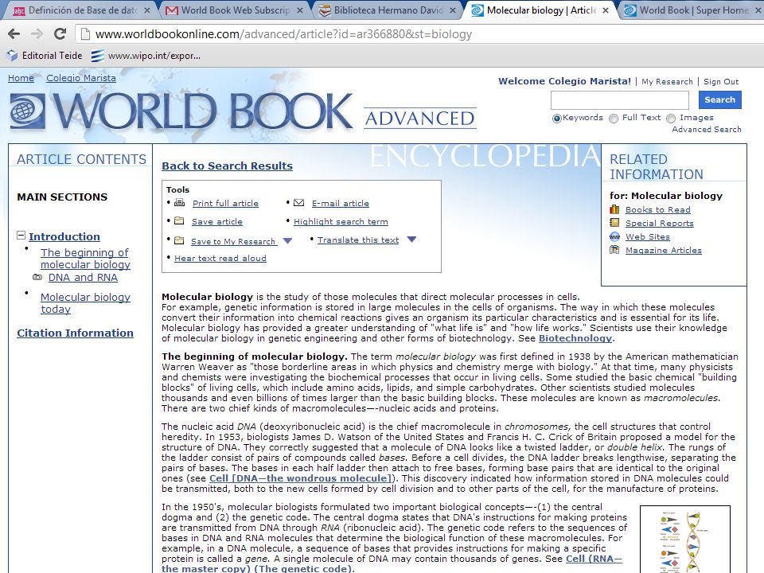This screenshot has height=573, width=764.
Task: Click Editorial Teide bookmark icon
Action: (12, 56)
